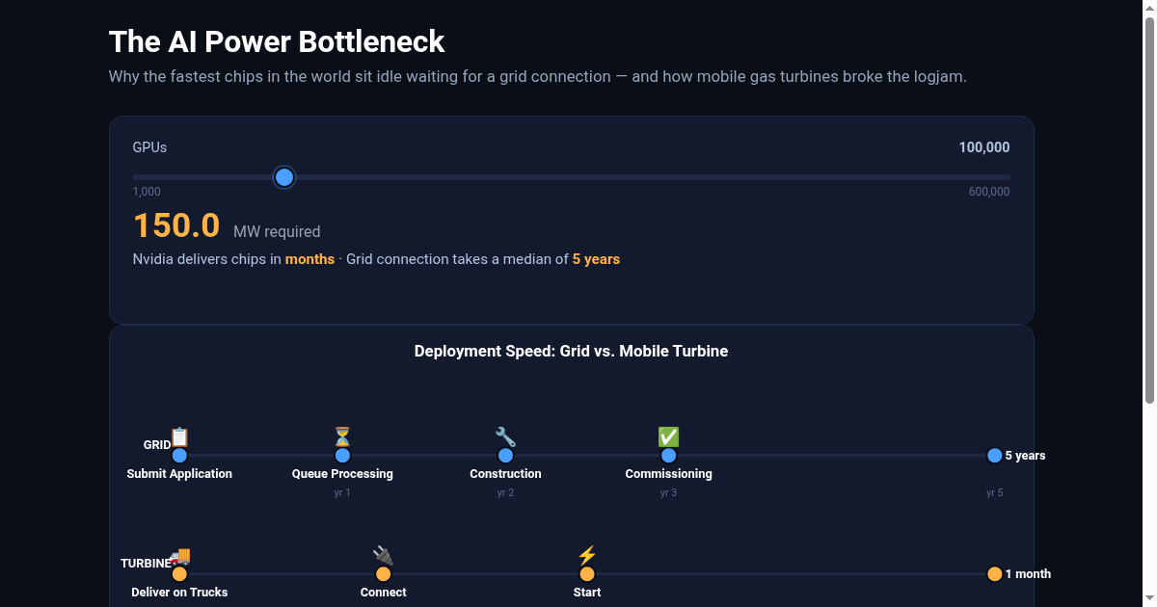Click the 'Deliver on Trucks' label
Image resolution: width=1157 pixels, height=607 pixels.
point(179,593)
